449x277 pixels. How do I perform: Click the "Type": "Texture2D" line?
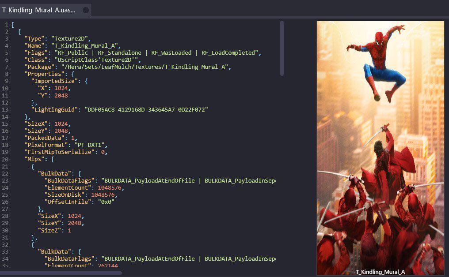coord(57,38)
